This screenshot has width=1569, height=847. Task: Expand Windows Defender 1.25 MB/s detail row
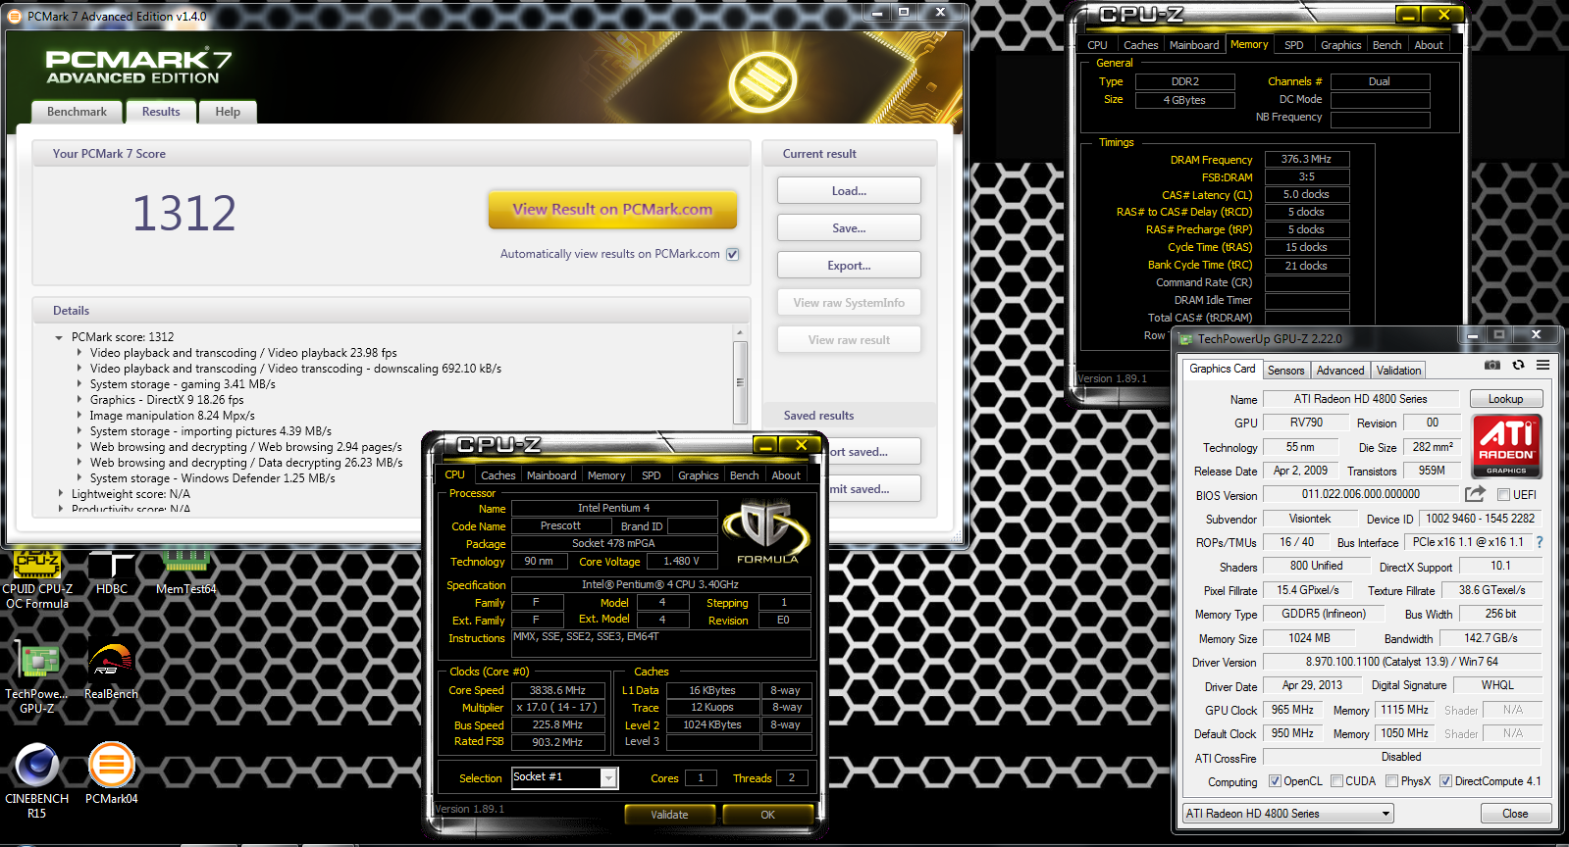79,478
